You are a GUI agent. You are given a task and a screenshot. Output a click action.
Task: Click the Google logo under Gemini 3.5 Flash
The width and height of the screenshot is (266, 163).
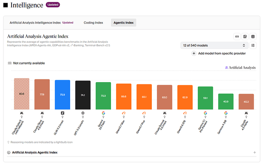coord(103,113)
